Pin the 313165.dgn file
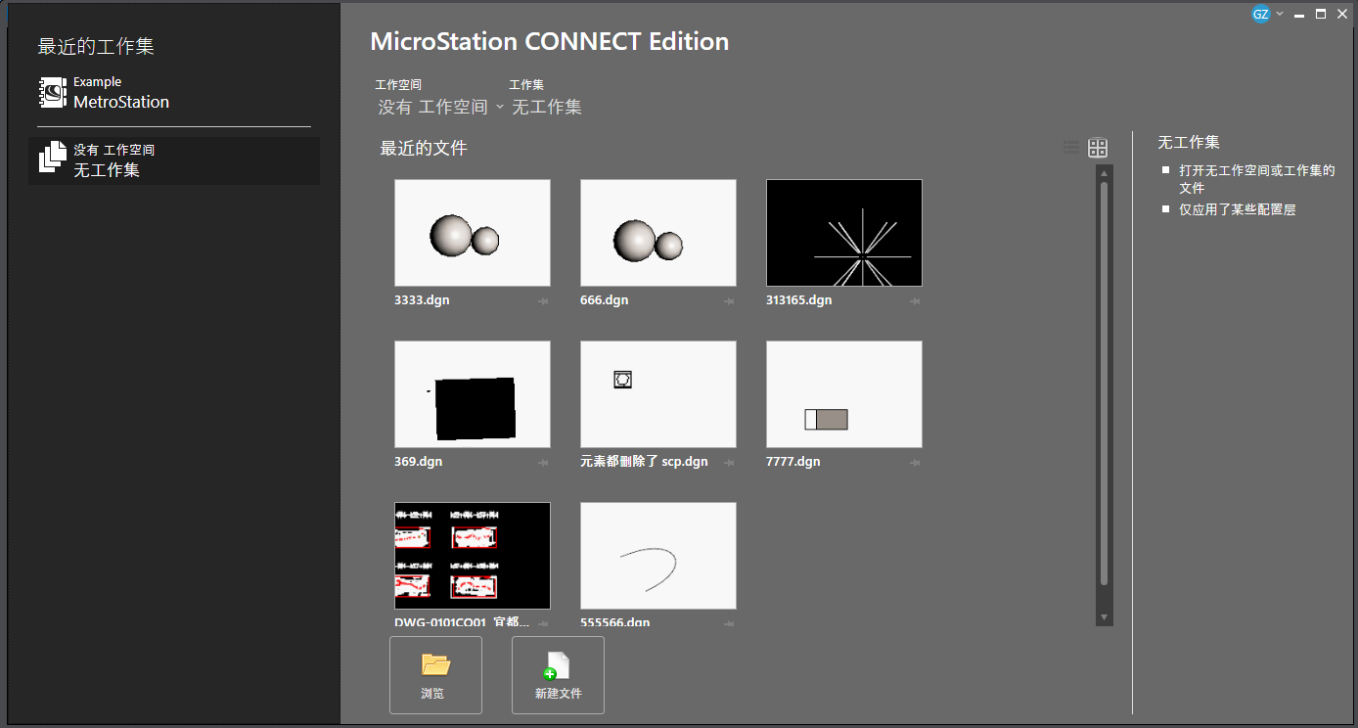The width and height of the screenshot is (1358, 728). pos(915,301)
